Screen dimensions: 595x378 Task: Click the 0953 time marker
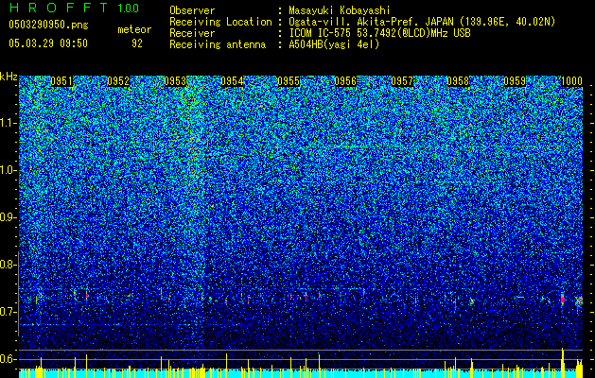click(175, 81)
